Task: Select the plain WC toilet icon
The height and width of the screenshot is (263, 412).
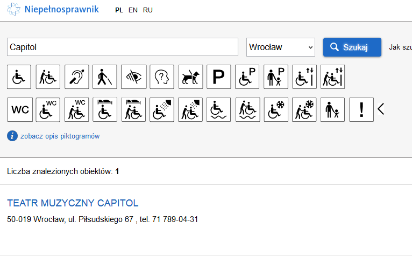Action: (20, 110)
